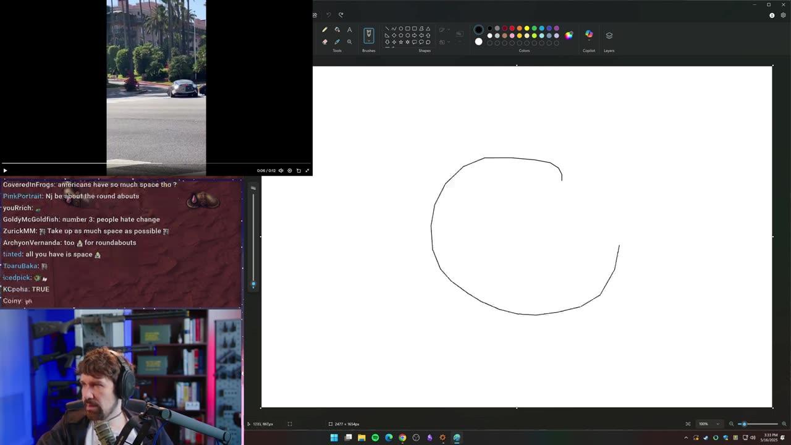The width and height of the screenshot is (791, 445).
Task: Click the Redo arrow in Paint
Action: coord(341,15)
